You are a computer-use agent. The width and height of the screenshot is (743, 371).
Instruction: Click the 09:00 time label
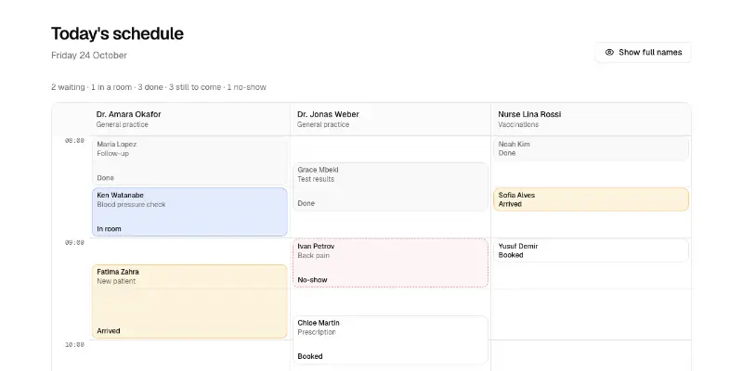74,243
